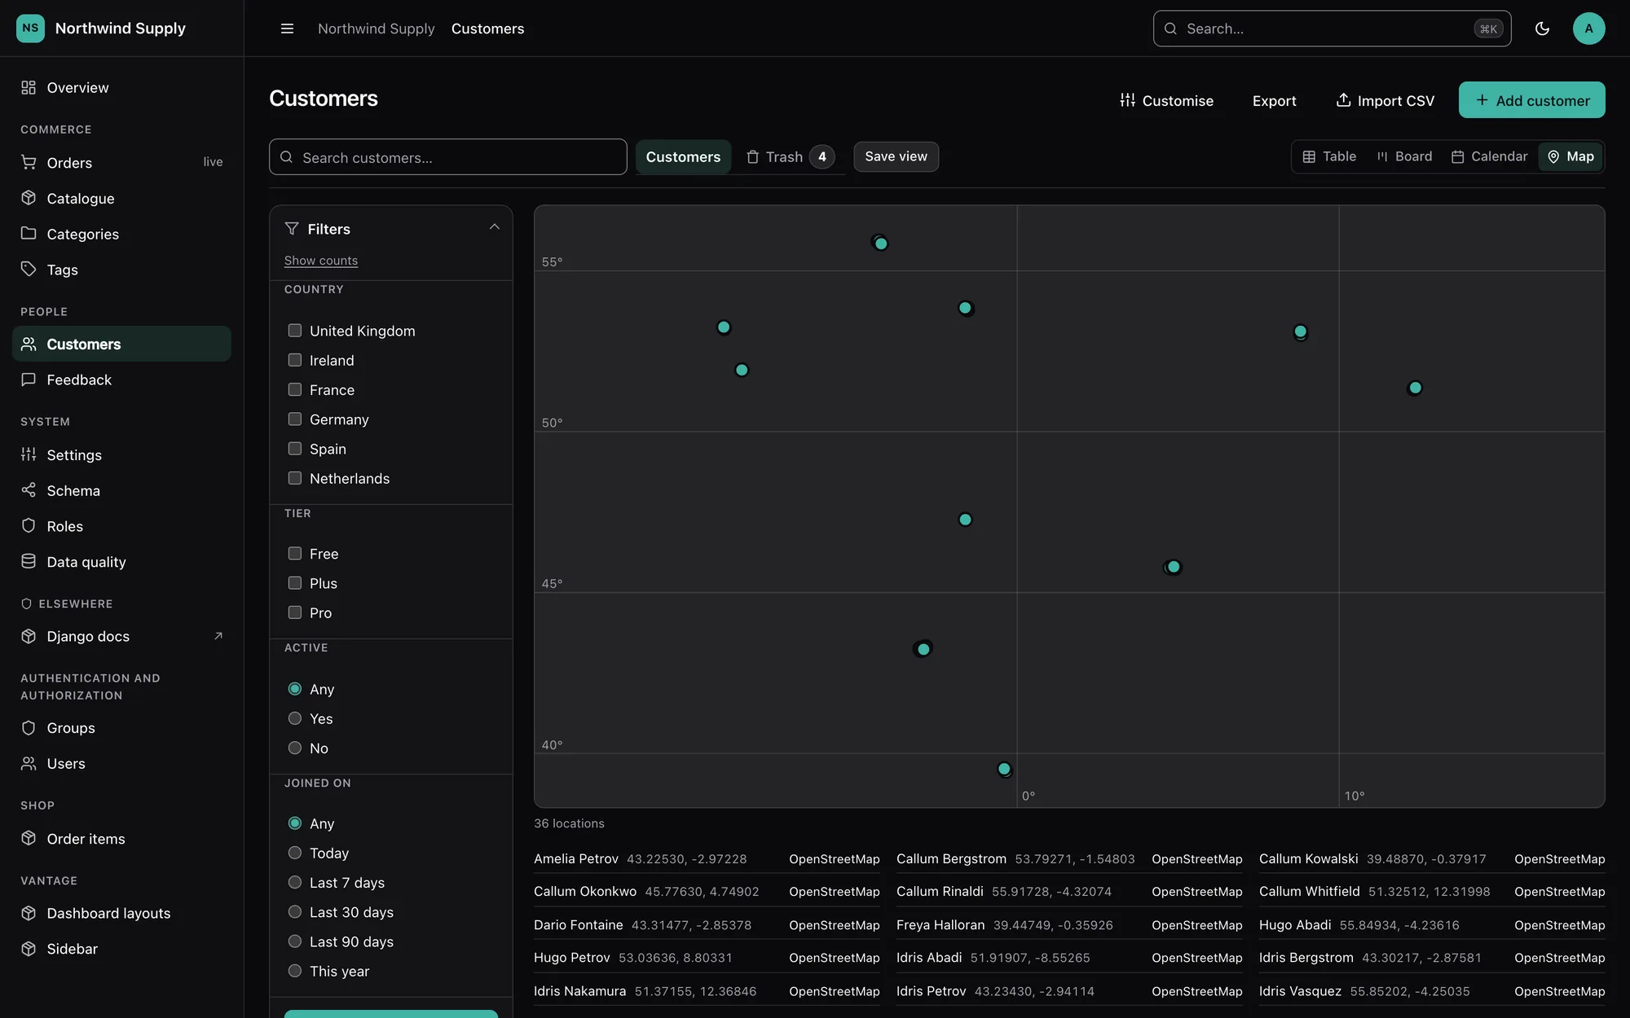Click the Northwind Supply breadcrumb
This screenshot has width=1630, height=1018.
point(376,29)
